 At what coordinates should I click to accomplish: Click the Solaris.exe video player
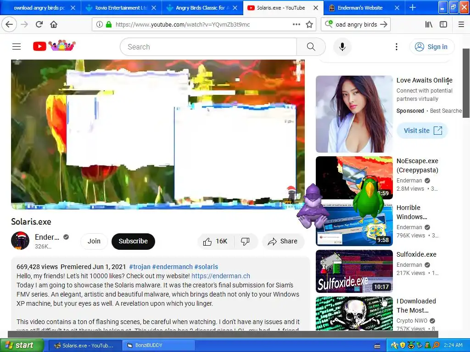[158, 134]
